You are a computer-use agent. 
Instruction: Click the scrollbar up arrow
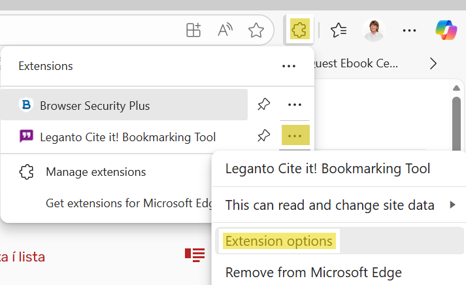pyautogui.click(x=457, y=88)
